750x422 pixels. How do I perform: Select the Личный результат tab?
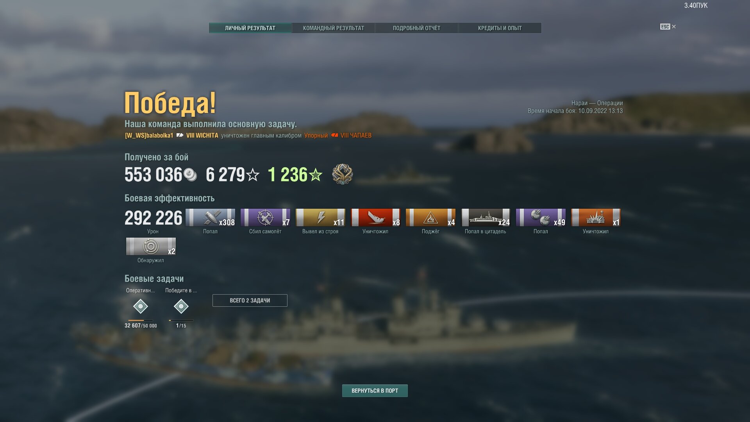point(250,28)
